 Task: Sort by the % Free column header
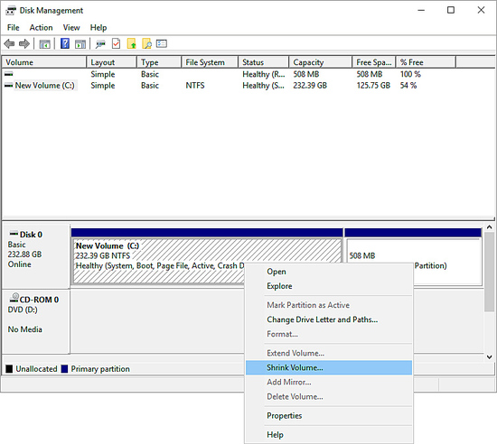(x=426, y=62)
